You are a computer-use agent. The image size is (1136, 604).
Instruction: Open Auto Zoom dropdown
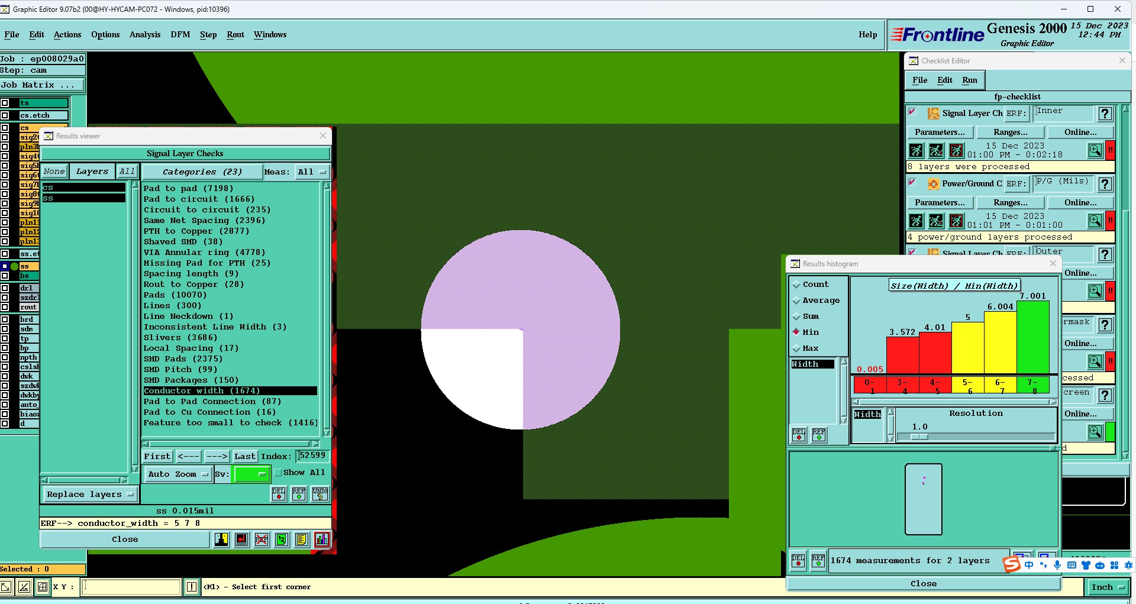pos(178,474)
